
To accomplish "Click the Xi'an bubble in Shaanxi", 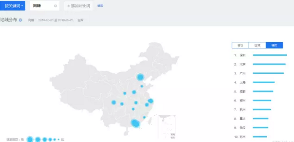I will (125, 93).
